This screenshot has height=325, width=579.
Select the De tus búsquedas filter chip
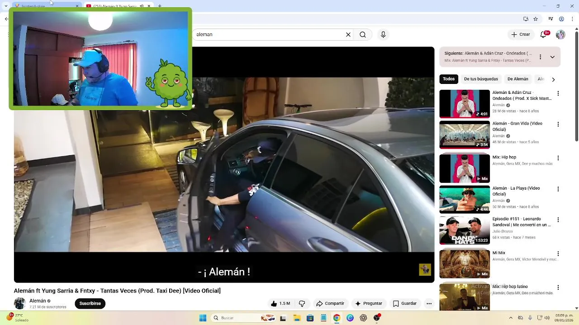click(x=481, y=79)
